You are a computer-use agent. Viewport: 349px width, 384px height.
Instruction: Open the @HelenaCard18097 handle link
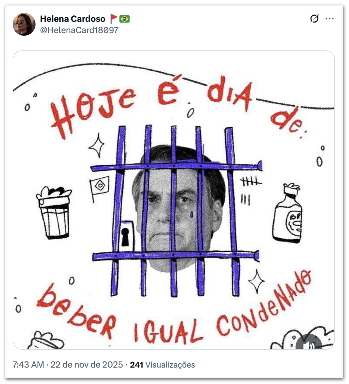pyautogui.click(x=79, y=30)
